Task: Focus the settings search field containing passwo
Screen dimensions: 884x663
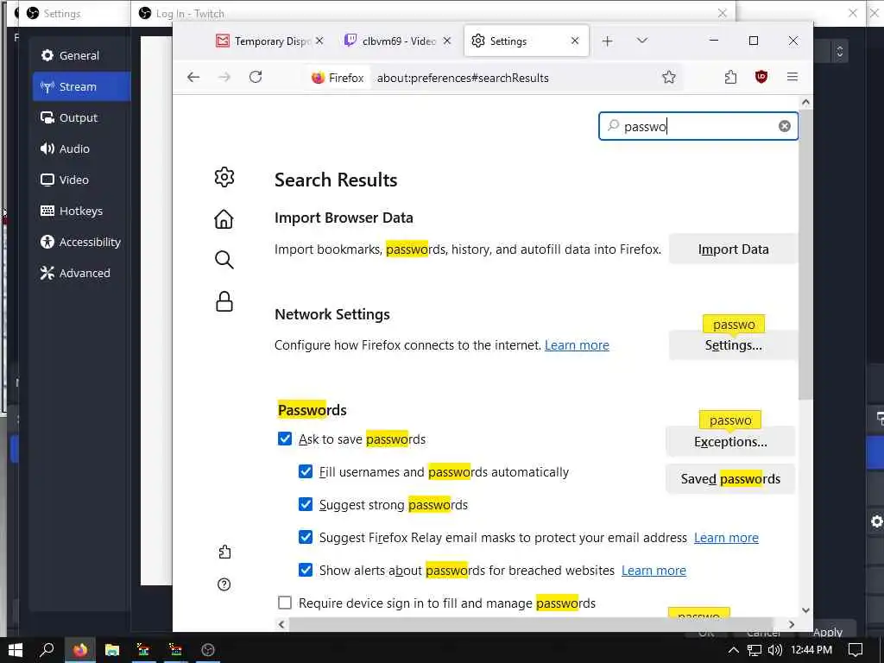Action: click(698, 126)
